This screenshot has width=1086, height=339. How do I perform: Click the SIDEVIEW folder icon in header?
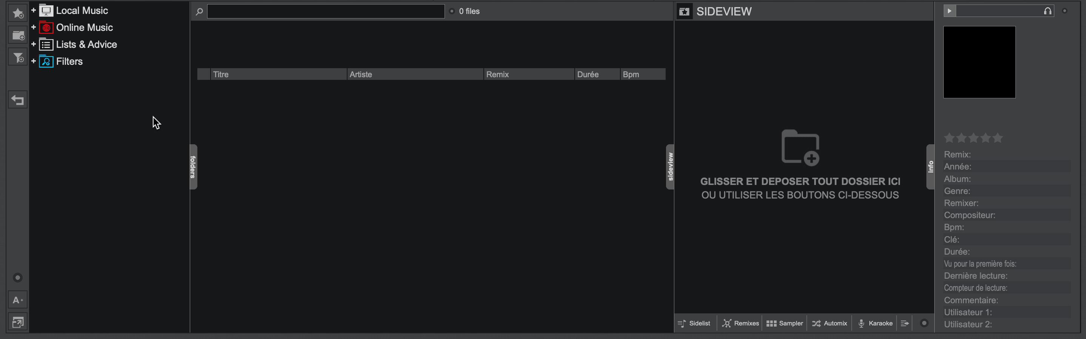click(684, 12)
